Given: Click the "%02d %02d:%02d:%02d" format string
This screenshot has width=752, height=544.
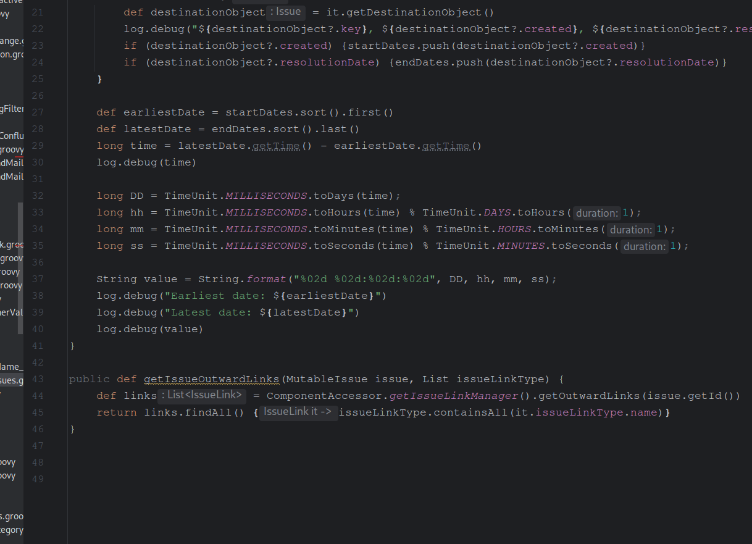Looking at the screenshot, I should (365, 279).
